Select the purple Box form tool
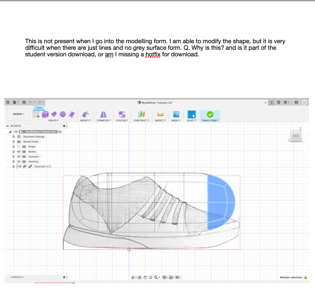The height and width of the screenshot is (291, 315). [x=45, y=114]
